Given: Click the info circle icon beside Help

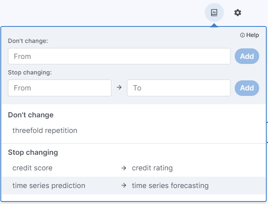Looking at the screenshot, I should pyautogui.click(x=242, y=35).
